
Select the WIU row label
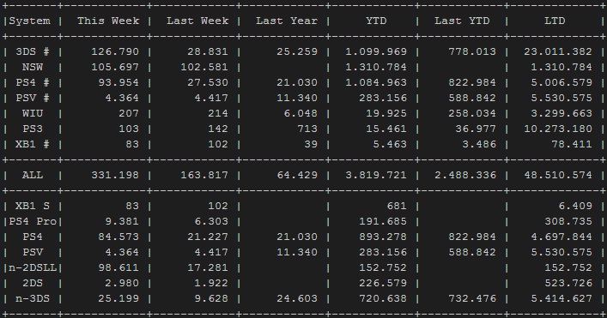[x=33, y=114]
